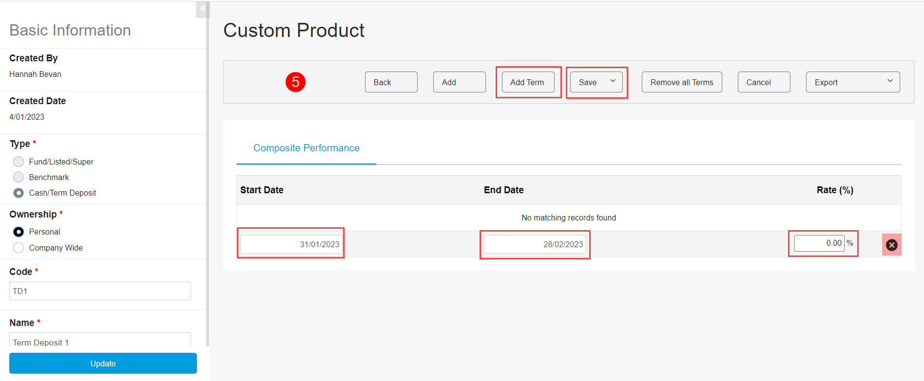The width and height of the screenshot is (924, 381).
Task: Choose Personal ownership
Action: click(19, 232)
